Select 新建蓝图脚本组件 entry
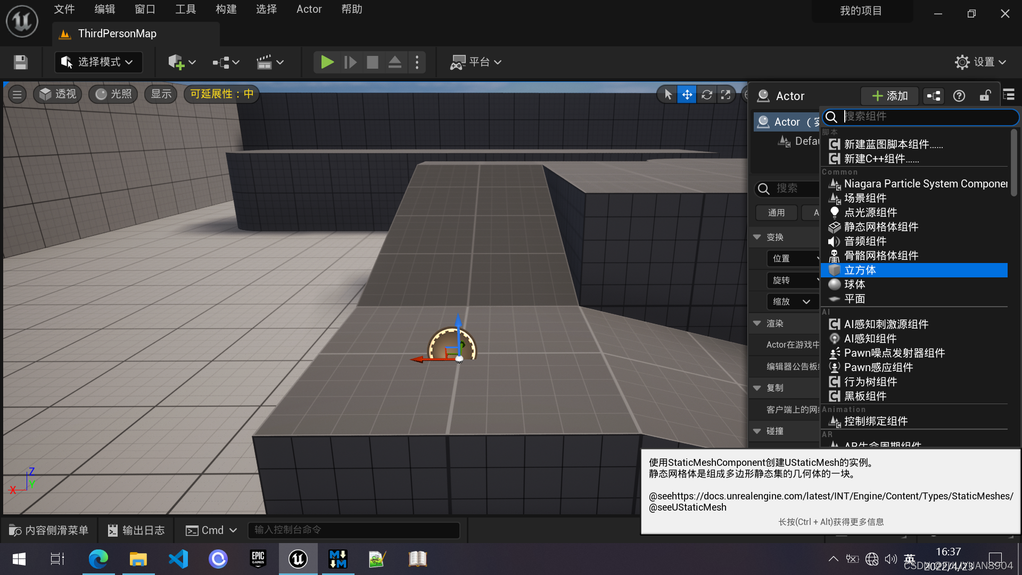The height and width of the screenshot is (575, 1022). (914, 145)
